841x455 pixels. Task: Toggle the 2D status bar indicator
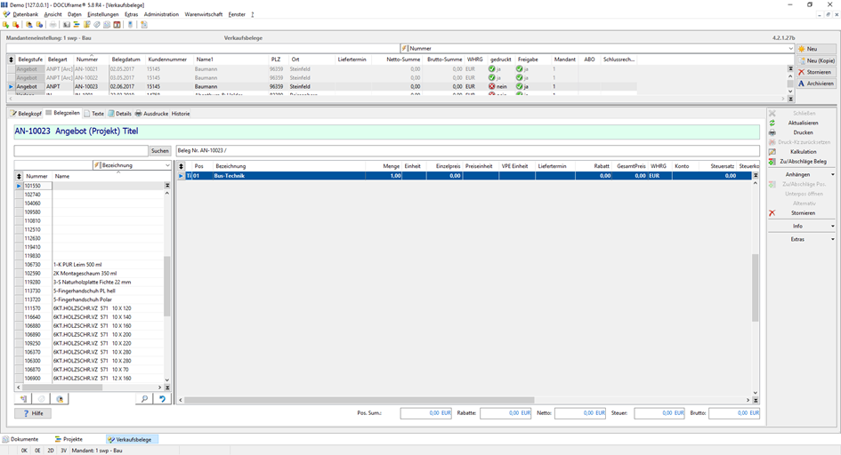pyautogui.click(x=51, y=451)
